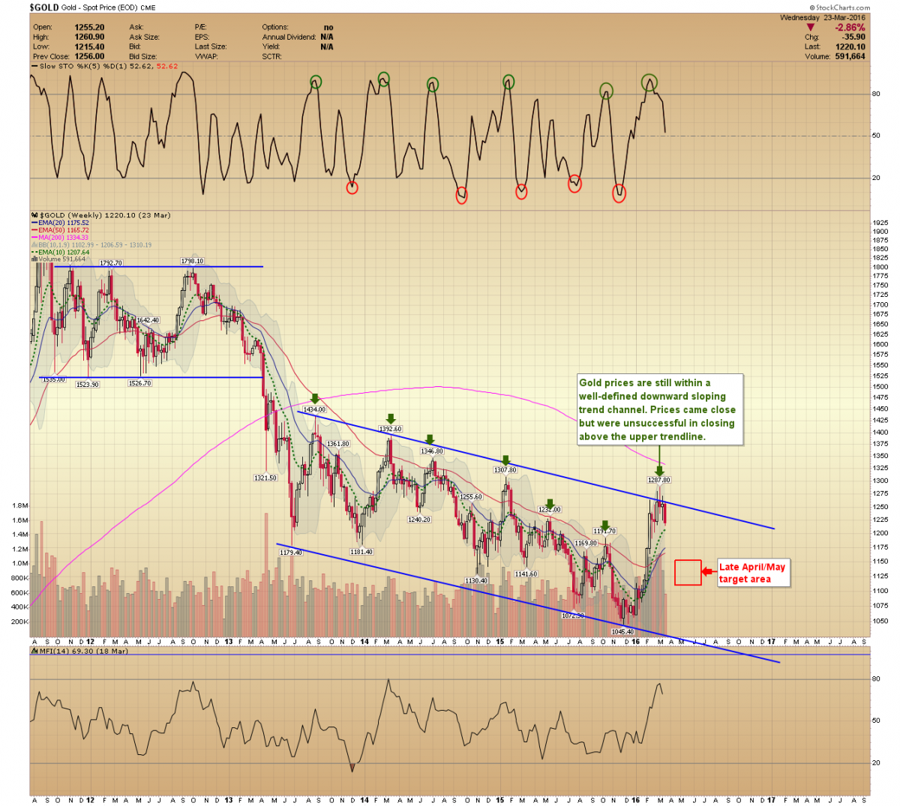900x806 pixels.
Task: Click the 1045.40 low price label
Action: point(622,632)
